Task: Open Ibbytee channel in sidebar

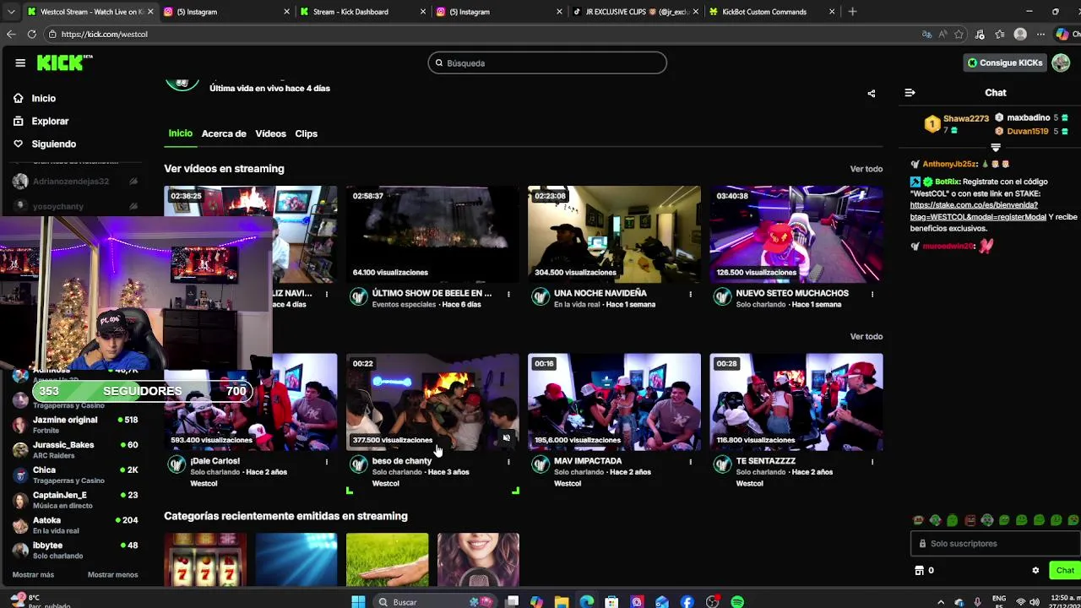Action: [x=76, y=550]
